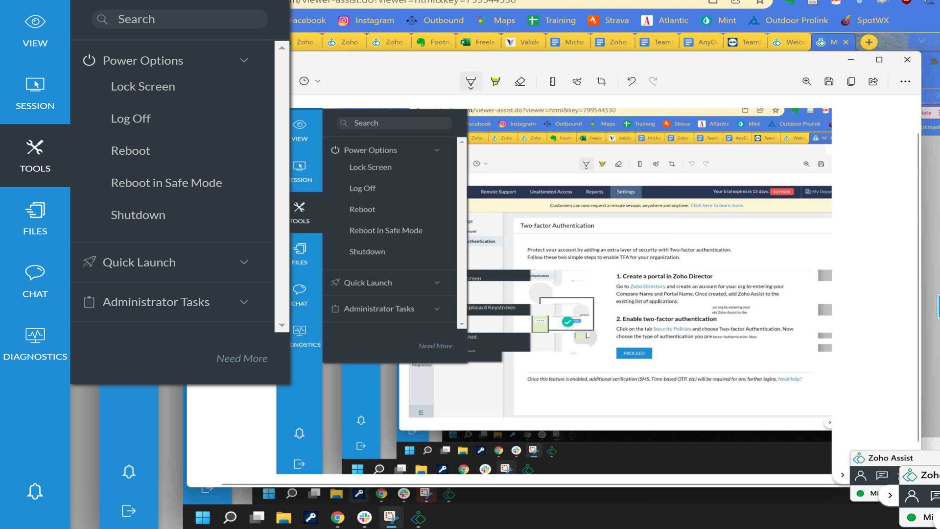Select the highlighter tool in the snip editor

(495, 81)
